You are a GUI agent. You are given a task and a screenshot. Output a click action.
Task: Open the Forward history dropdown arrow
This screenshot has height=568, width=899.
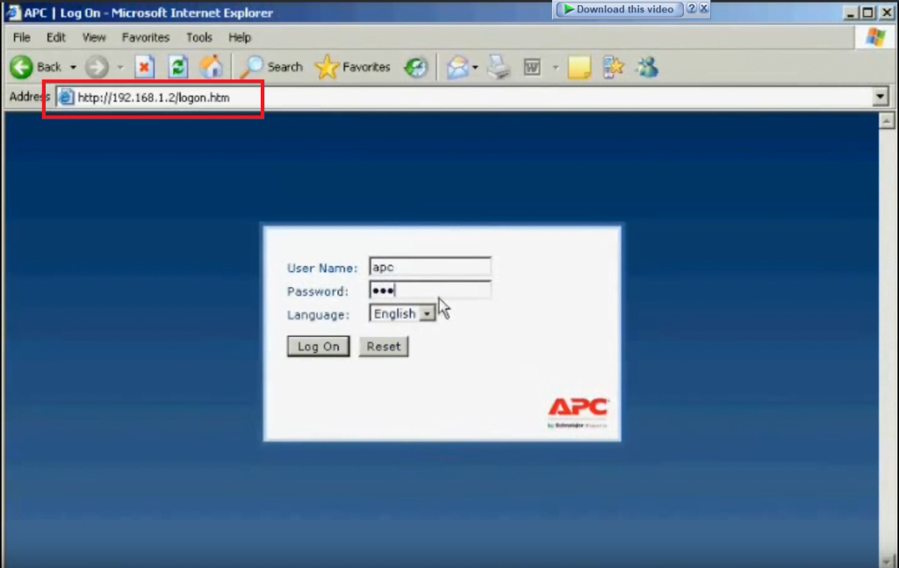point(120,68)
